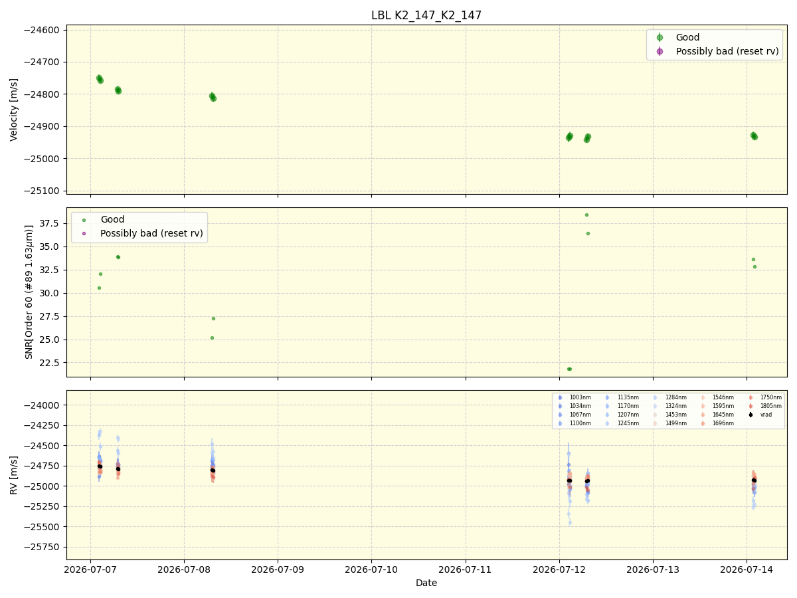Click the 27.5 SNR tick label
Image resolution: width=797 pixels, height=598 pixels.
[50, 316]
